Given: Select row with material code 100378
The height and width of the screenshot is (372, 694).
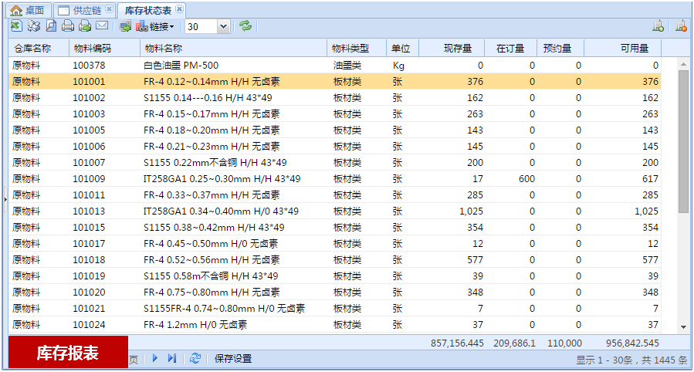Looking at the screenshot, I should (x=334, y=66).
